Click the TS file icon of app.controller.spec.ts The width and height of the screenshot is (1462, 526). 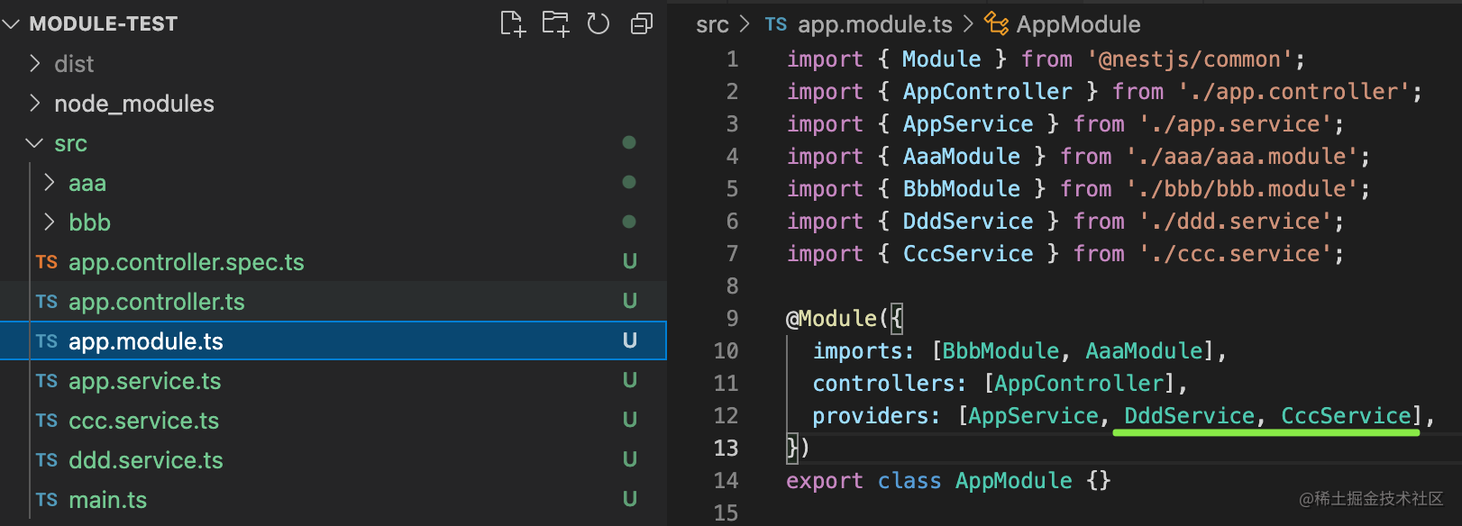click(47, 262)
